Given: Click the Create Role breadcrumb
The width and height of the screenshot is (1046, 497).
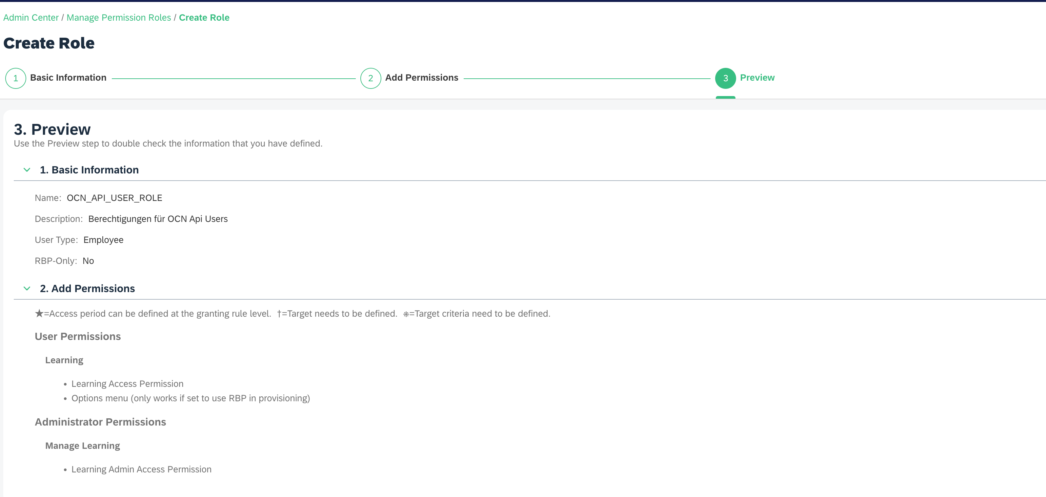Looking at the screenshot, I should [x=204, y=17].
